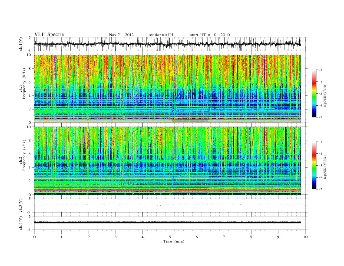Click the ch.4(V) axis label
This screenshot has height=266, width=344.
21,223
